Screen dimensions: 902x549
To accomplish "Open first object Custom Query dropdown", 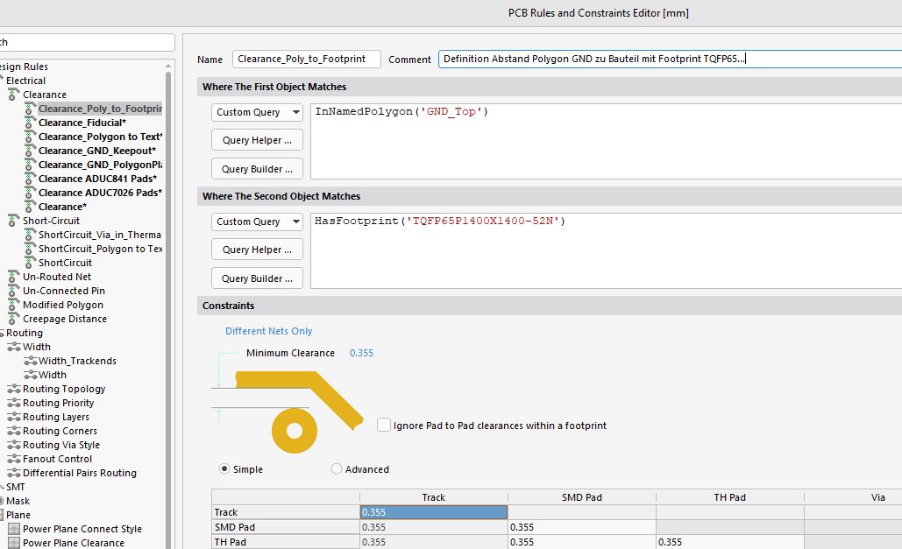I will pos(257,112).
